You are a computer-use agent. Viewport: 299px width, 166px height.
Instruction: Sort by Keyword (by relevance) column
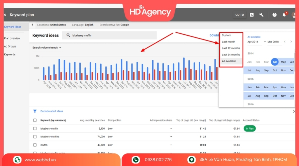coord(53,121)
